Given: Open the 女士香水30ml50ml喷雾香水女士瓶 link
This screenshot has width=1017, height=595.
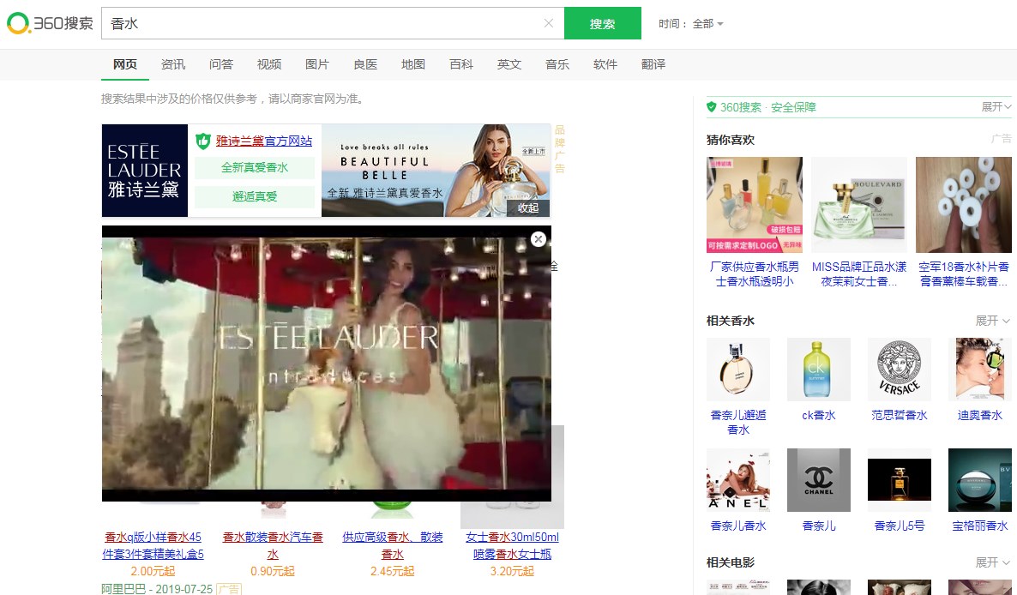Looking at the screenshot, I should tap(513, 546).
